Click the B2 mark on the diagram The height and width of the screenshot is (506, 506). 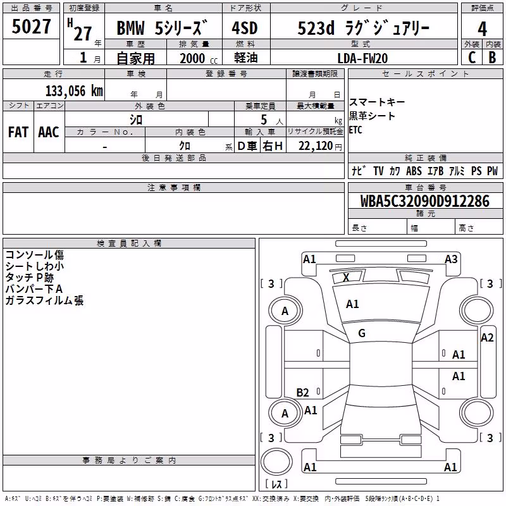pyautogui.click(x=303, y=392)
